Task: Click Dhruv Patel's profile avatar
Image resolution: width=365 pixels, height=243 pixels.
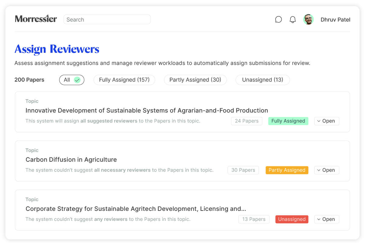Action: coord(308,19)
